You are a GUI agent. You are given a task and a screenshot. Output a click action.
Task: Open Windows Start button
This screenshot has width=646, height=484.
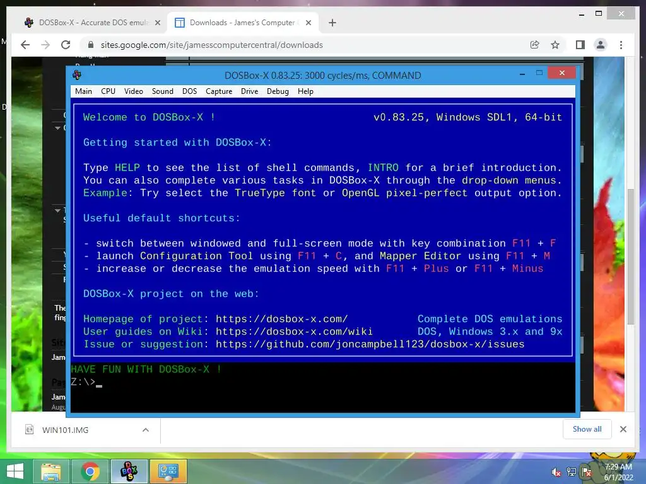(x=15, y=471)
